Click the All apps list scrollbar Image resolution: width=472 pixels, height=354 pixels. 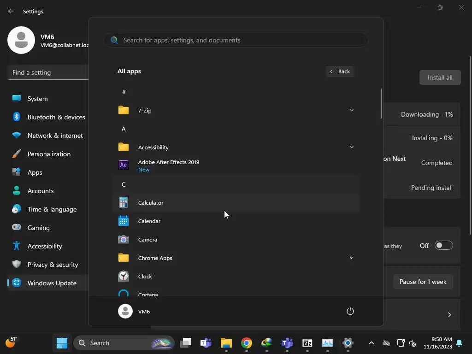click(x=381, y=104)
